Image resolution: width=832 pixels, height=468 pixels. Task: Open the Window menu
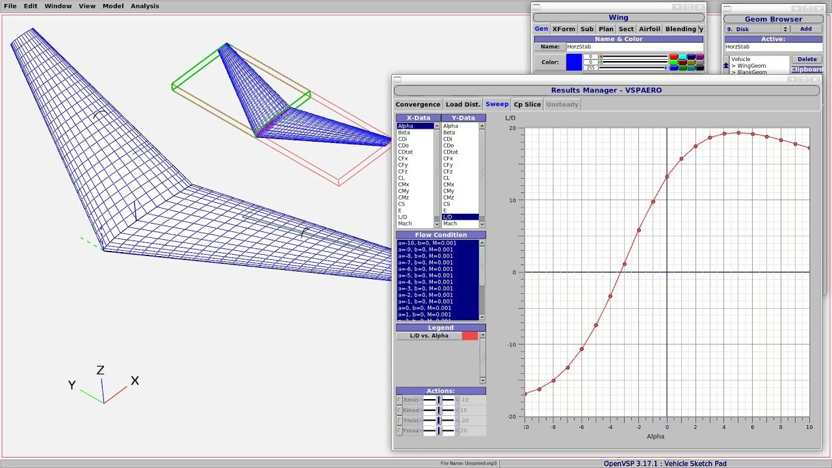tap(58, 6)
